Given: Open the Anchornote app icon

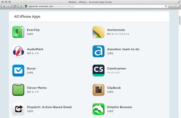Looking at the screenshot, I should pos(98,32).
